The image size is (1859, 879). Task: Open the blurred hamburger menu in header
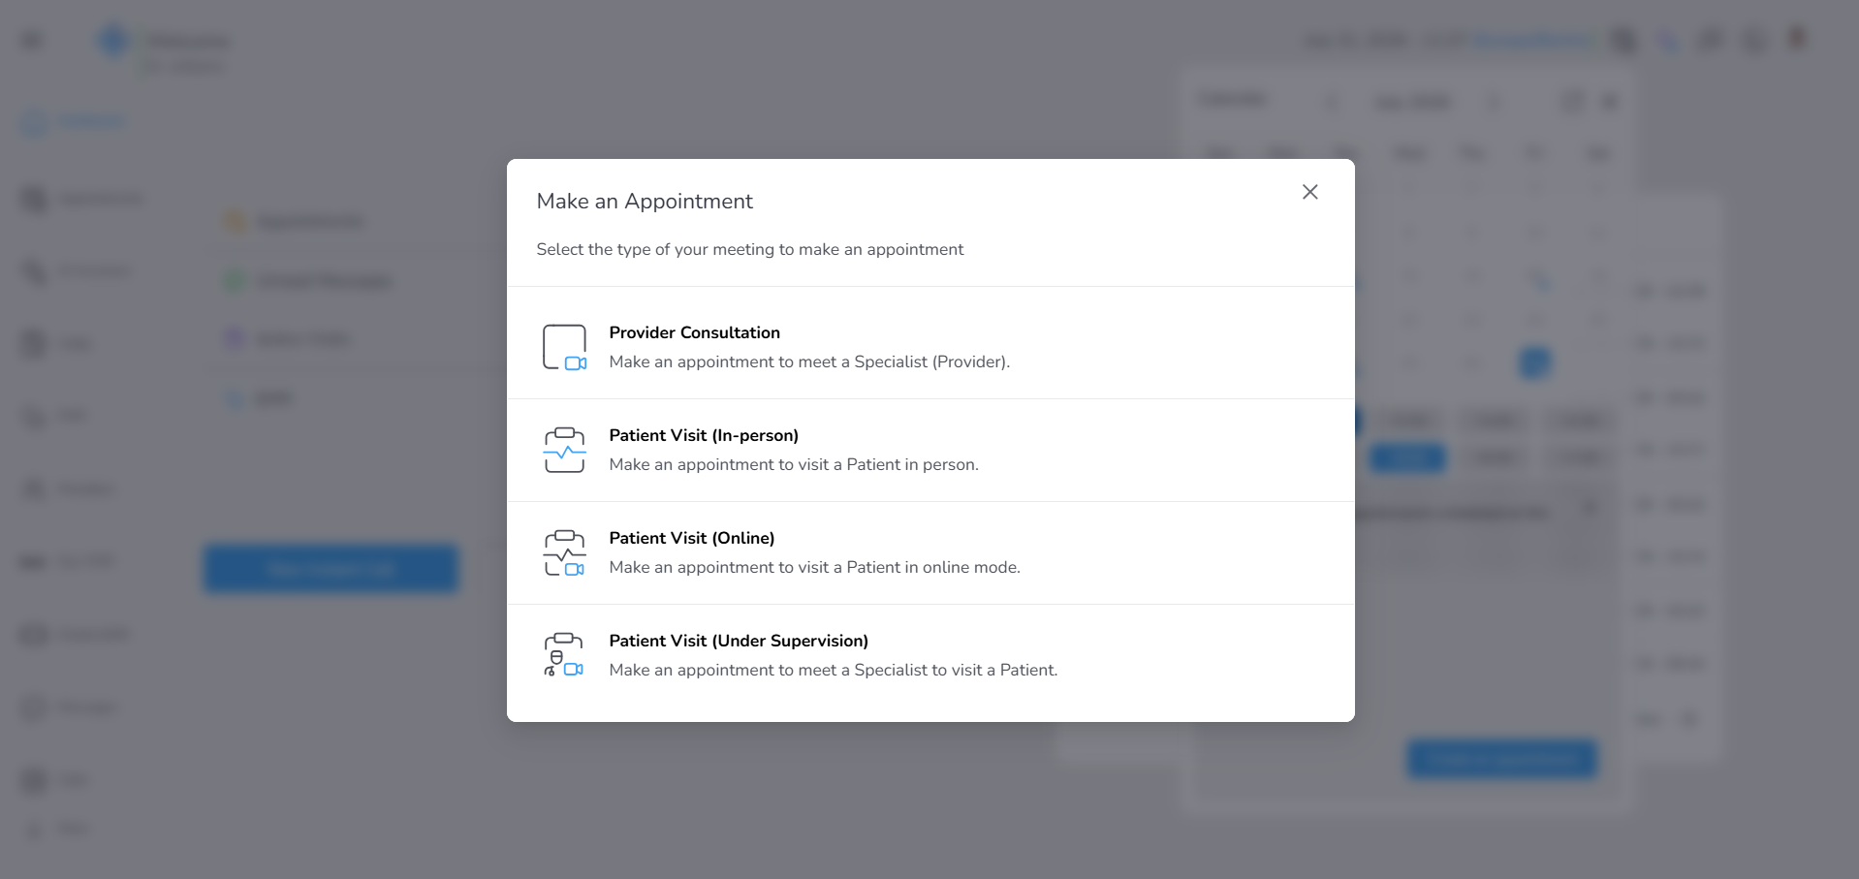32,41
